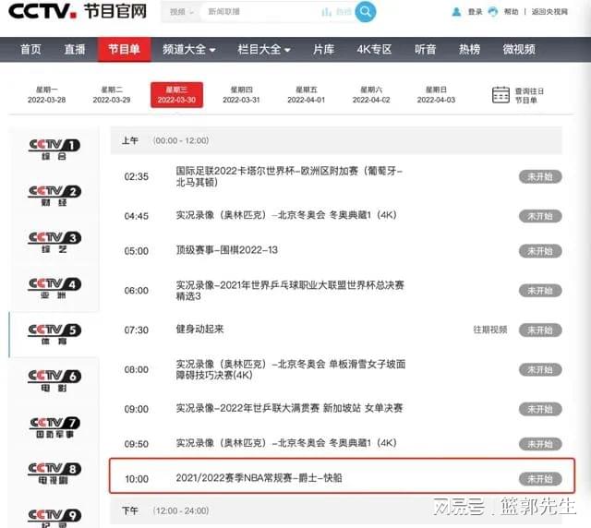
Task: Click the help headset icon
Action: 492,12
